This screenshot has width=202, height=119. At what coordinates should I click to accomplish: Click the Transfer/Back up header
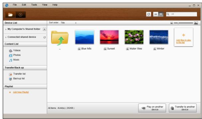(25, 68)
